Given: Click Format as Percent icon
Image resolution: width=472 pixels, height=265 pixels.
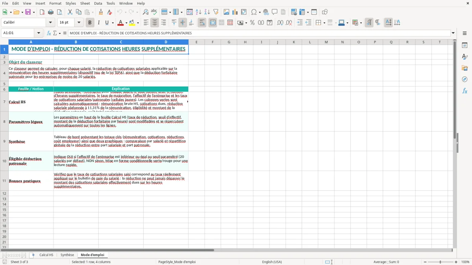Looking at the screenshot, I should tap(252, 23).
